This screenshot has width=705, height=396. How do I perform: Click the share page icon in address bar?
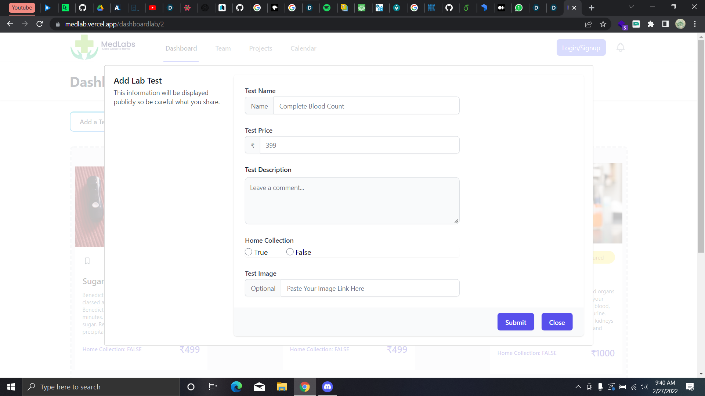click(x=588, y=24)
